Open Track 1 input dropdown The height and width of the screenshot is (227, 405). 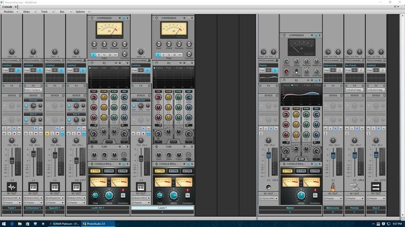tap(12, 198)
